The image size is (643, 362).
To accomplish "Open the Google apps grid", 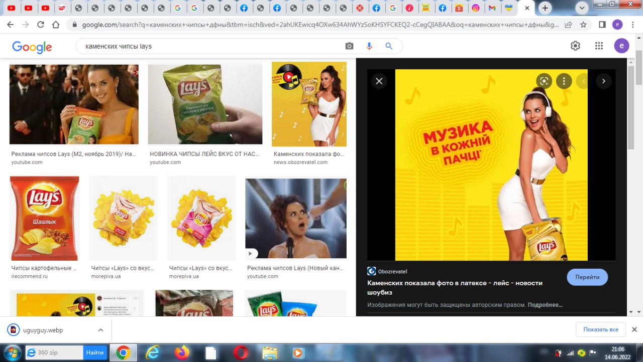I will coord(599,46).
